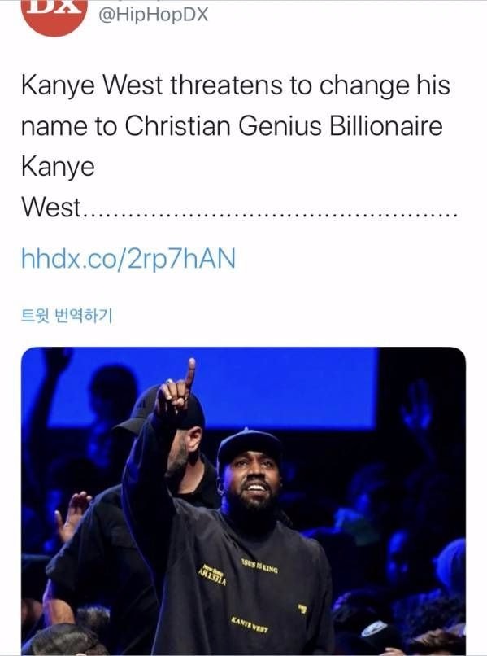Open the @HipHopDX account handle
Viewport: 487px width, 656px height.
pos(153,15)
